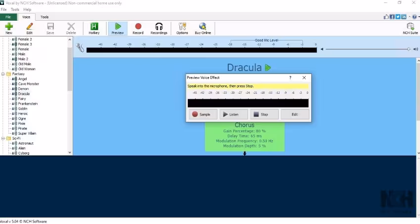Open Options settings icon
Viewport: 420px width, 224px height.
(x=182, y=28)
